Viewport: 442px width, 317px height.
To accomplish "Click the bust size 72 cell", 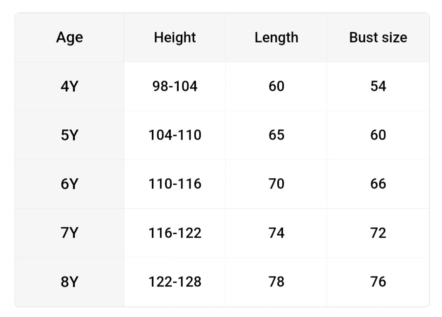I will point(378,233).
